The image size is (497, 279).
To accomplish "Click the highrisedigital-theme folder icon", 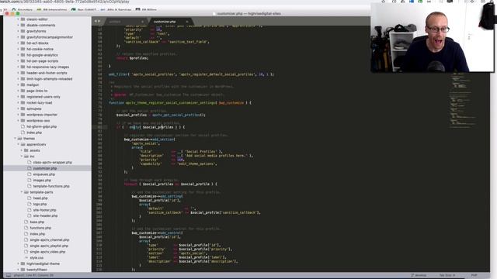I will (23, 263).
